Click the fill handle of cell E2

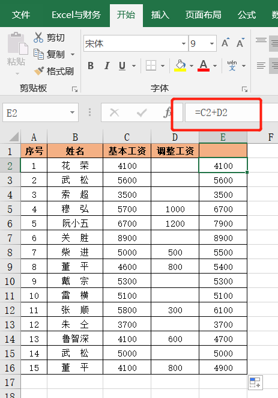[x=247, y=173]
